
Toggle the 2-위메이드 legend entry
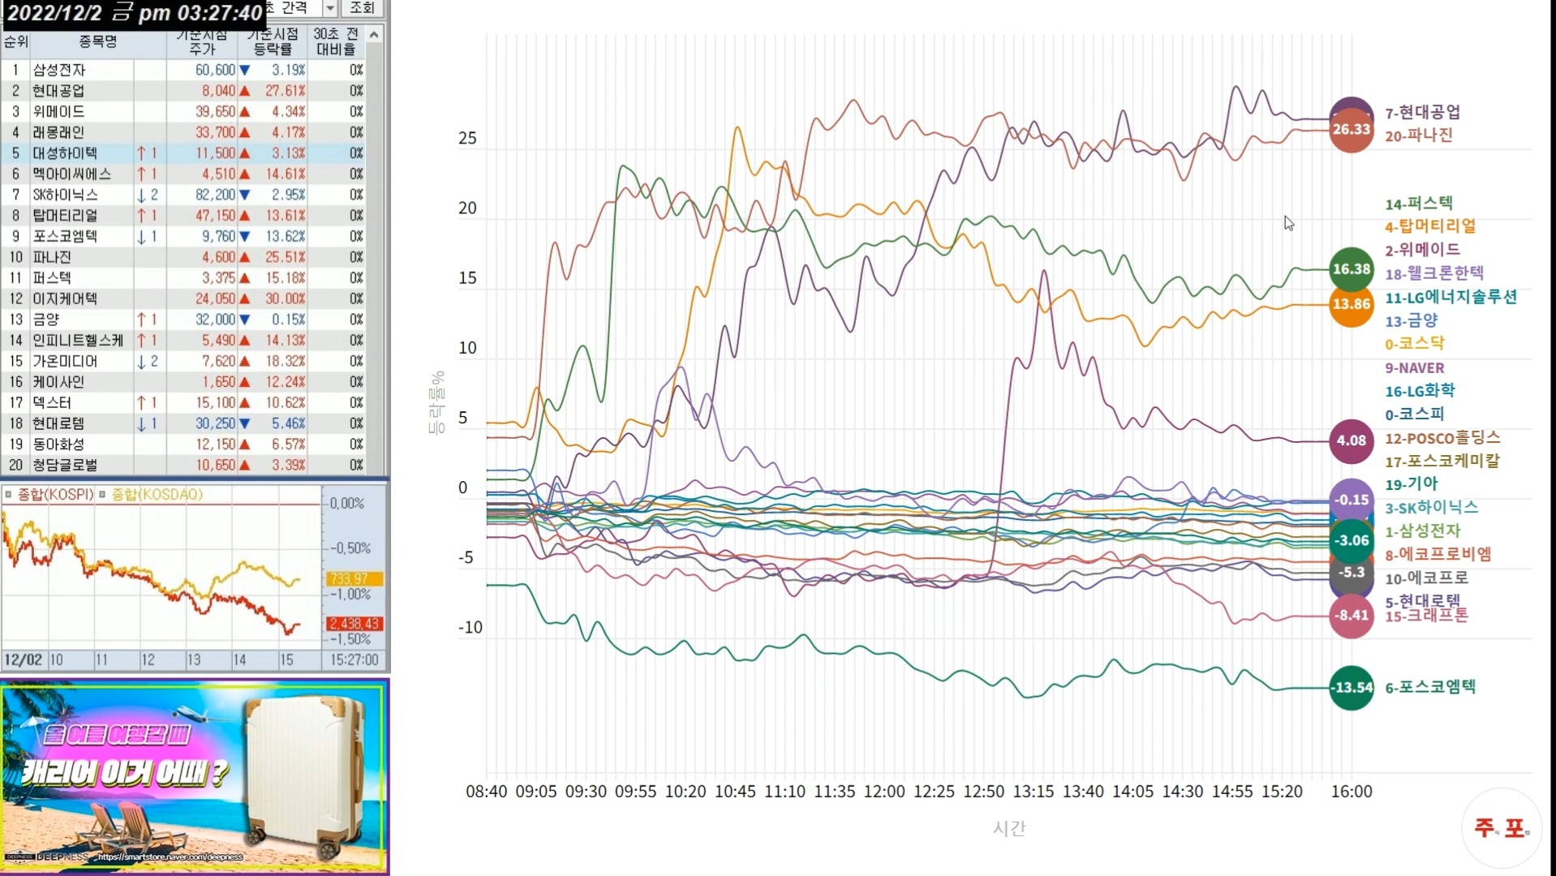(x=1423, y=250)
